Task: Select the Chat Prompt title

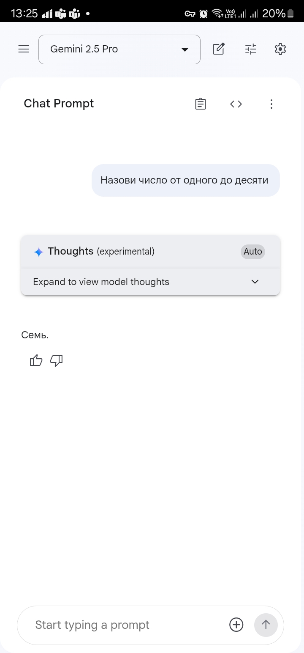Action: click(x=59, y=104)
